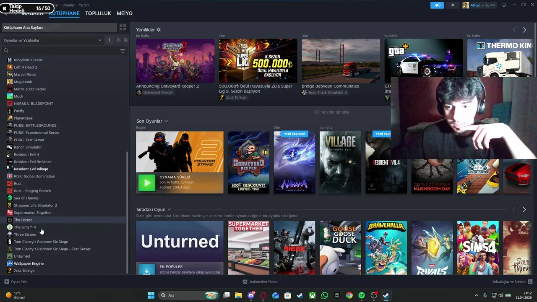
Task: Switch to the TOPLULUK tab
Action: point(98,13)
